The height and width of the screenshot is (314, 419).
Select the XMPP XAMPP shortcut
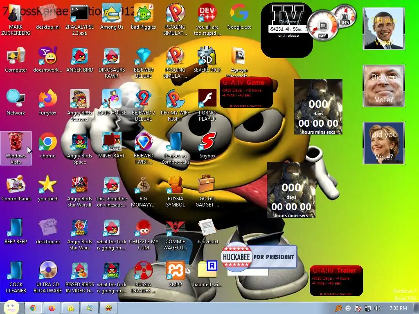[x=175, y=274]
